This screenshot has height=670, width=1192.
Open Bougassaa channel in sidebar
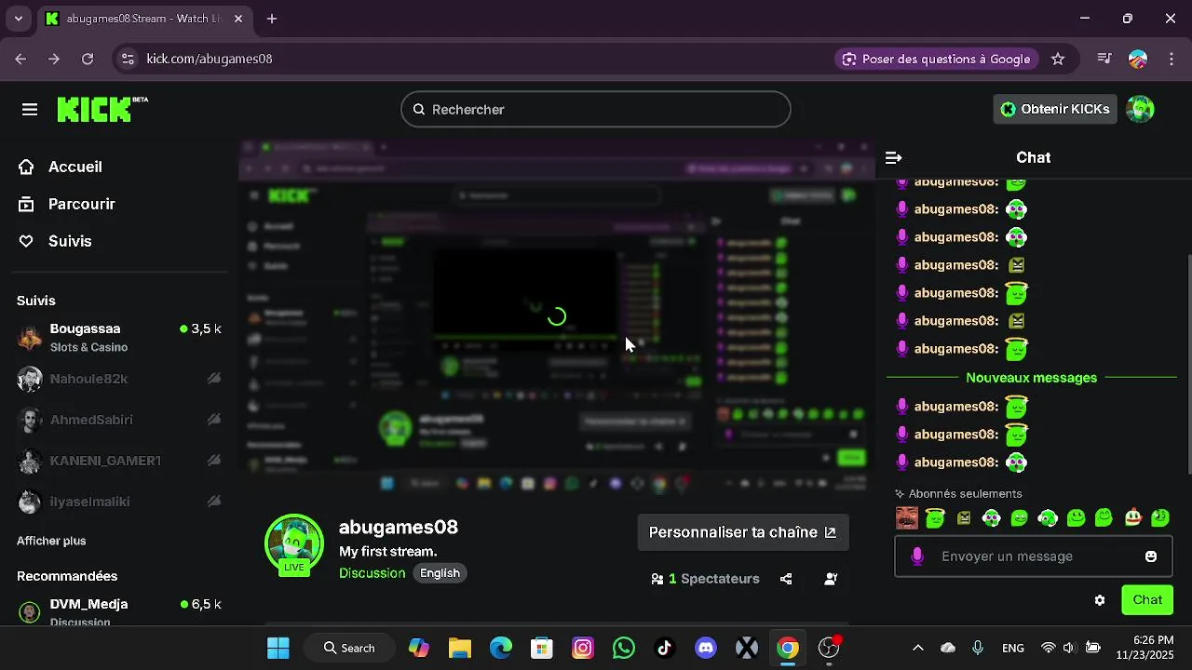tap(119, 337)
